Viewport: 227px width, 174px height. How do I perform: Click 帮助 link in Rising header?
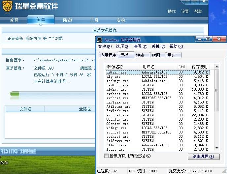tap(198, 12)
